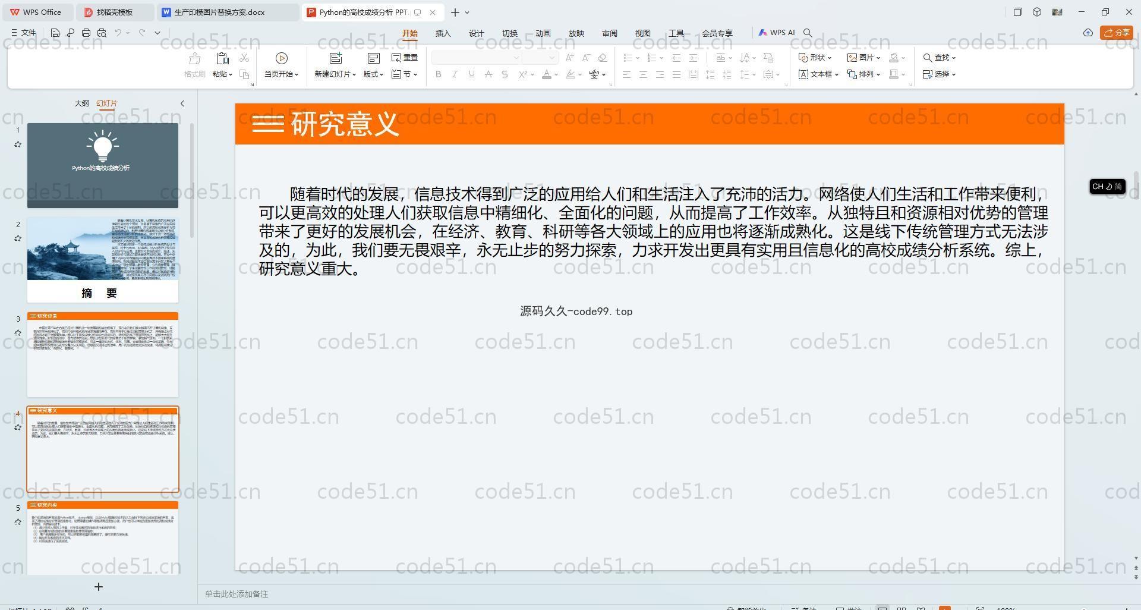This screenshot has height=610, width=1141.
Task: Click the Decrease Indent icon
Action: (x=676, y=58)
